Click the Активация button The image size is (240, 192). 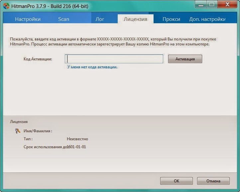(185, 59)
